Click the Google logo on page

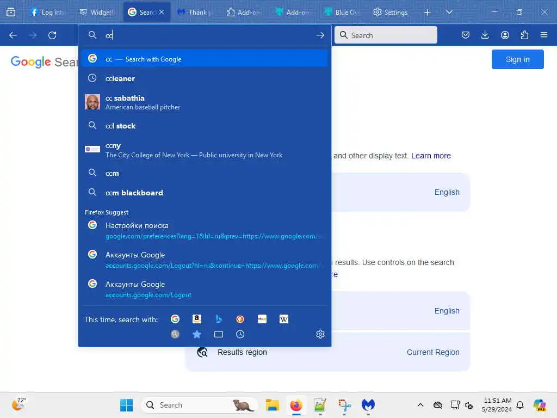pyautogui.click(x=31, y=62)
